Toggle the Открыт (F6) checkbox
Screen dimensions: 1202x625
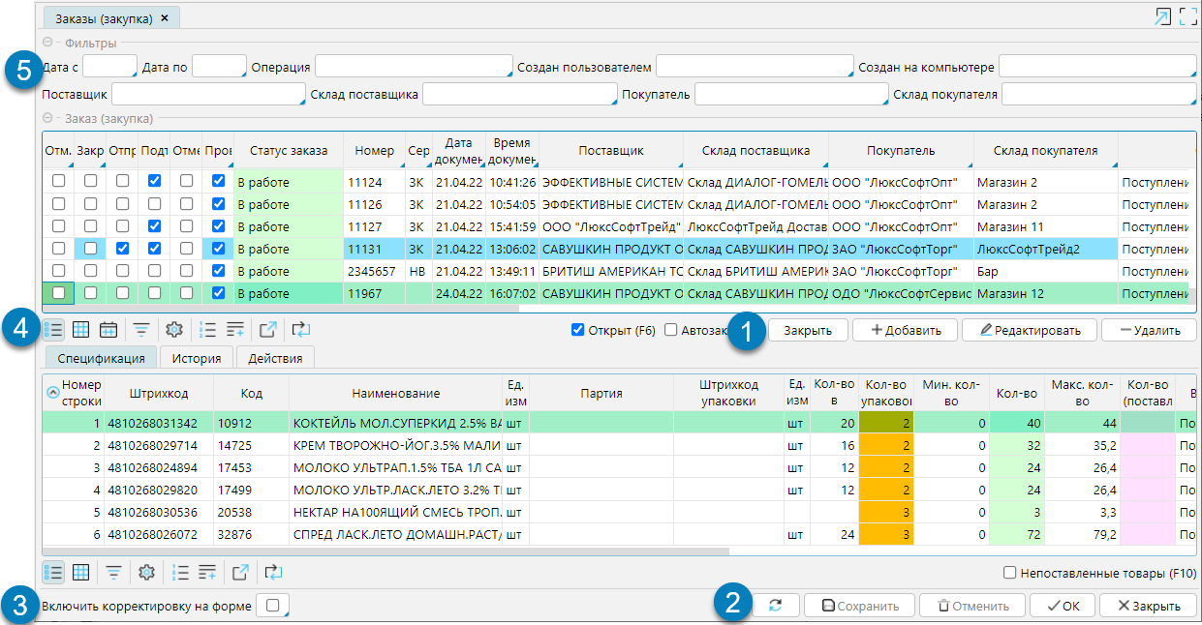tap(578, 330)
